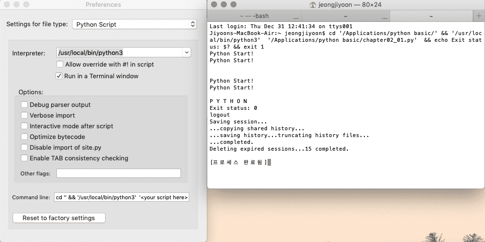
Task: Click Reset to factory settings
Action: 58,218
